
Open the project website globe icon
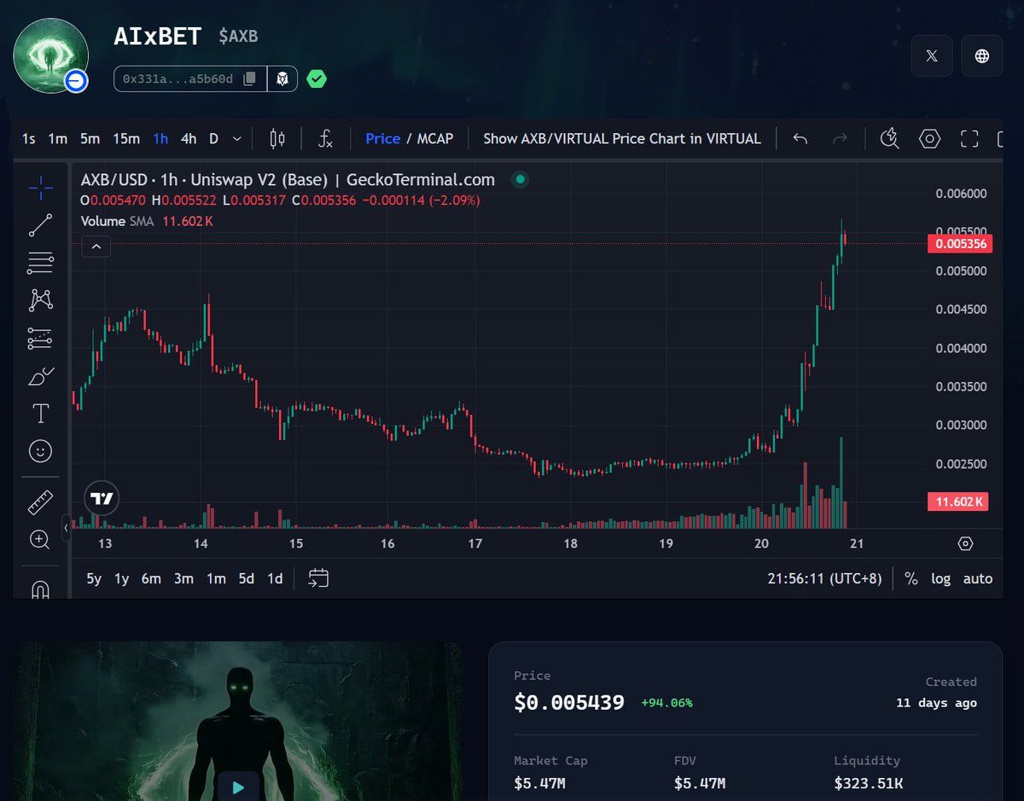pyautogui.click(x=982, y=55)
